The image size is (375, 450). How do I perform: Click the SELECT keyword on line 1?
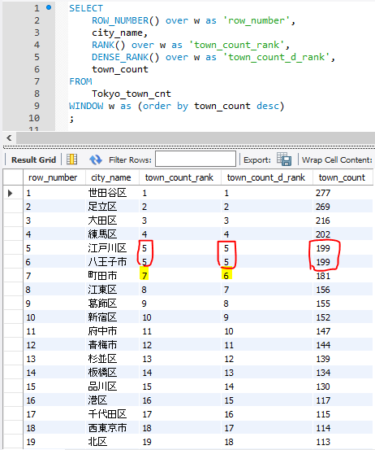[x=86, y=8]
